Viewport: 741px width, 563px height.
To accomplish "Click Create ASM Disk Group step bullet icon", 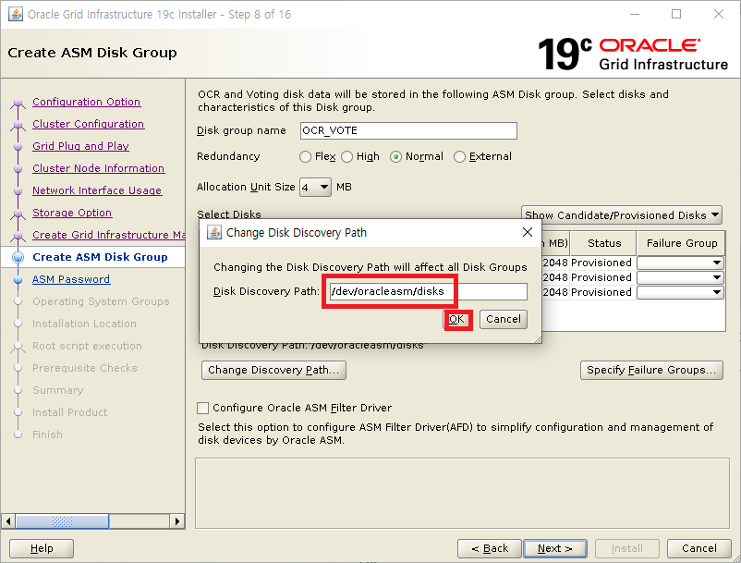I will (x=18, y=257).
